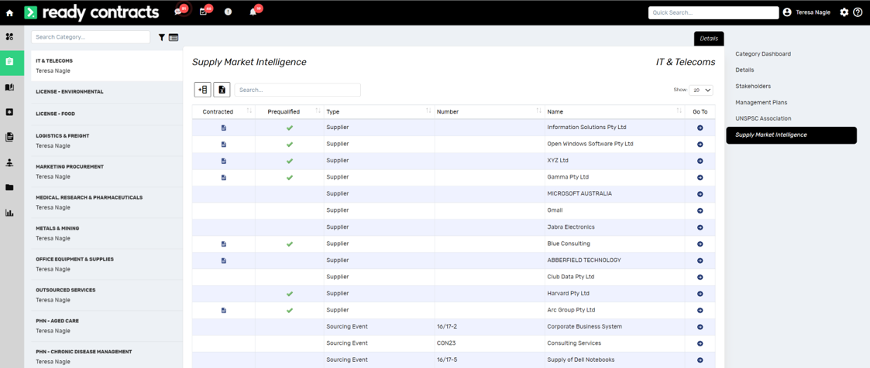Click the Open Windows Software Pty Ltd name
This screenshot has height=368, width=870.
(590, 144)
